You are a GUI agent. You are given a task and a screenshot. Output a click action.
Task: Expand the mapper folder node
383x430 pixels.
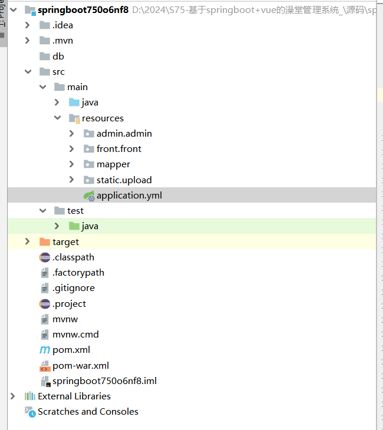tap(72, 164)
